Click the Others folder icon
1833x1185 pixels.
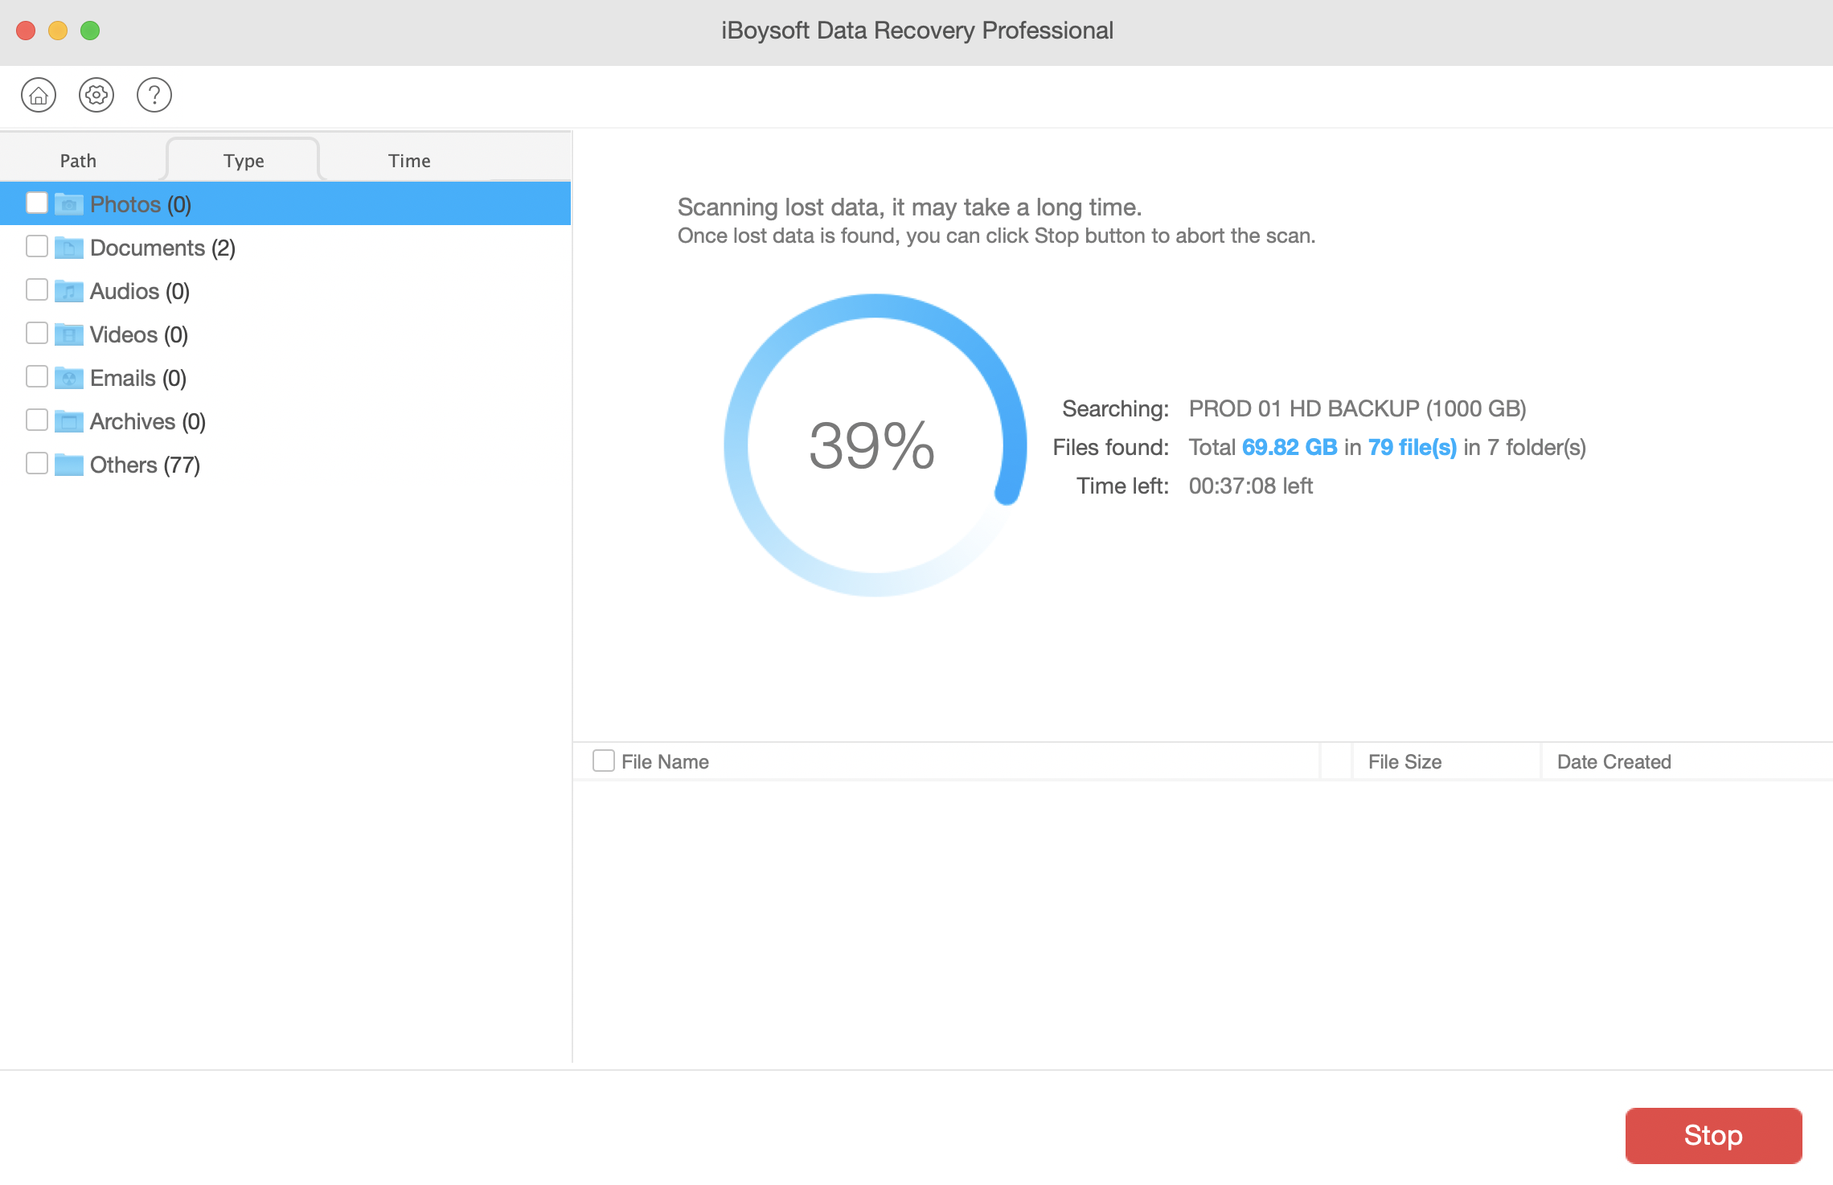pyautogui.click(x=69, y=465)
